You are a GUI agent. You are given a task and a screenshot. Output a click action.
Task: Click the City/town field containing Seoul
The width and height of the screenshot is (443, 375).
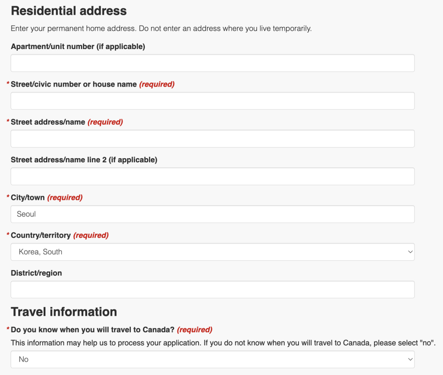tap(212, 214)
